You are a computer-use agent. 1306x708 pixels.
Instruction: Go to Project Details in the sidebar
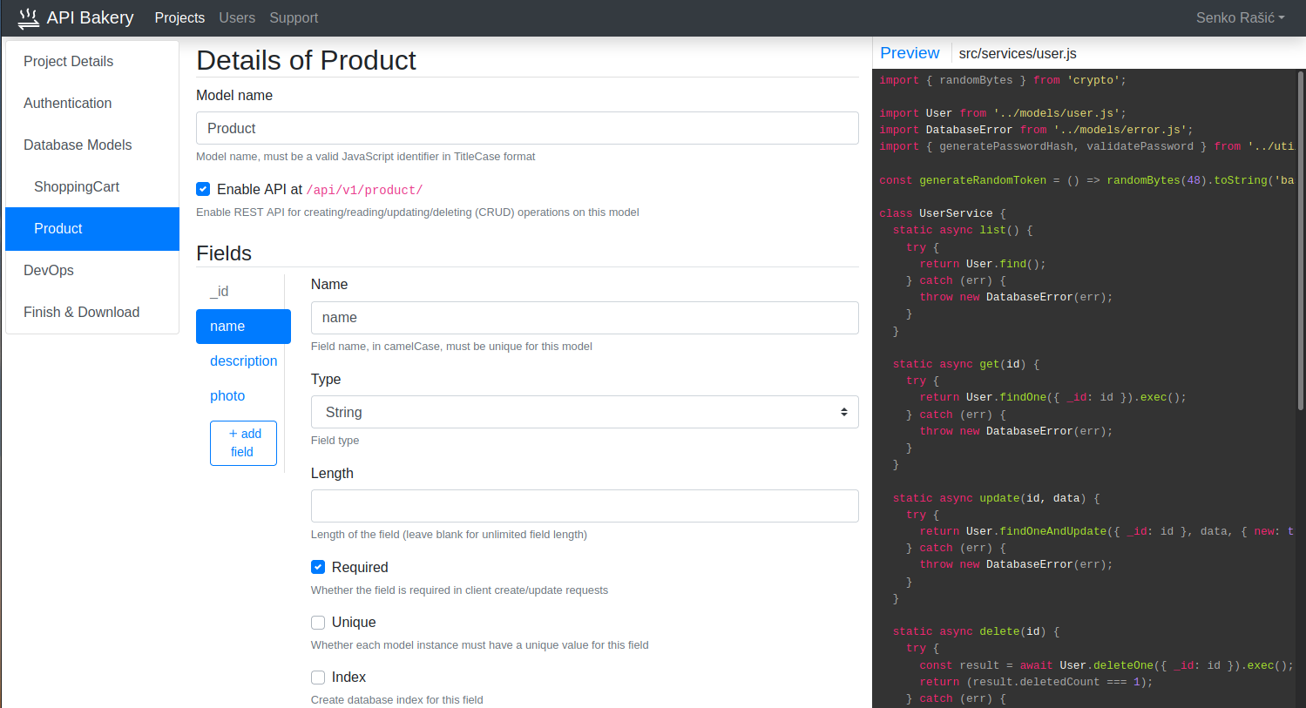[92, 61]
